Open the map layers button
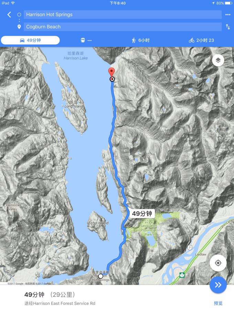Viewport: 234px width, 312px height. (x=218, y=60)
